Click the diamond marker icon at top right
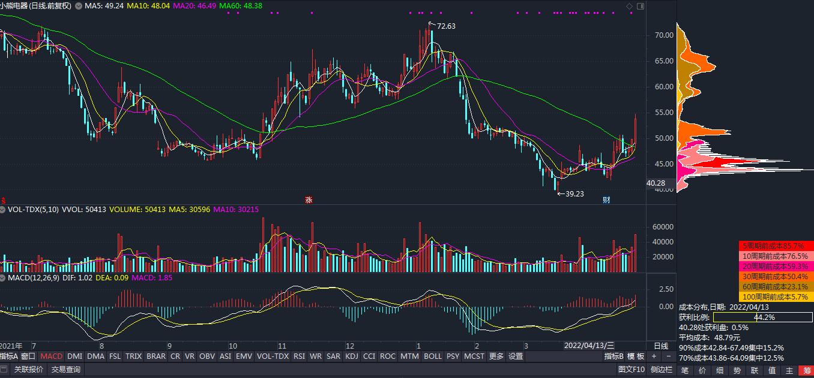 pyautogui.click(x=629, y=6)
